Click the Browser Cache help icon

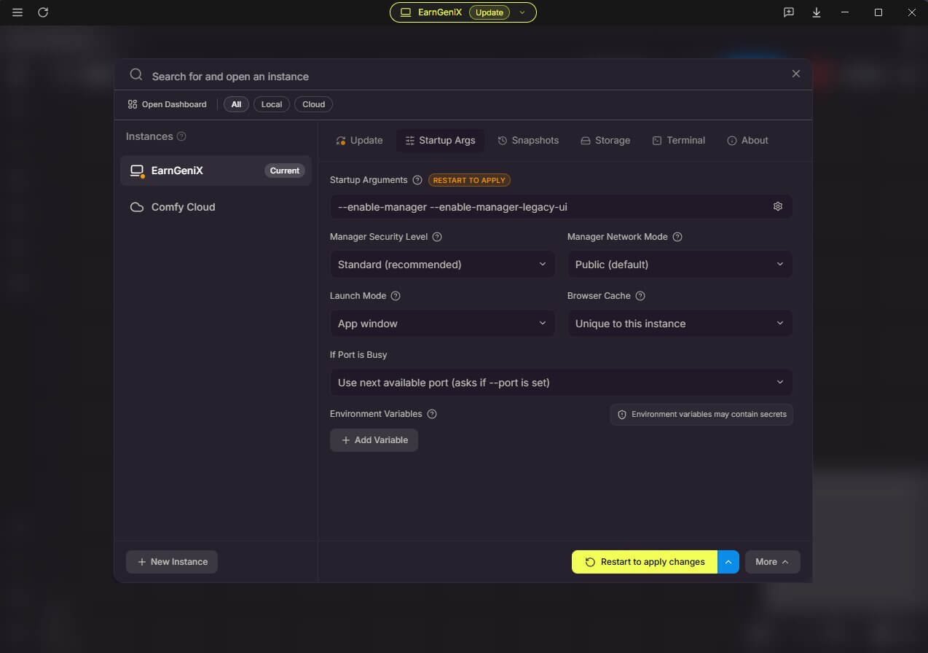click(640, 296)
